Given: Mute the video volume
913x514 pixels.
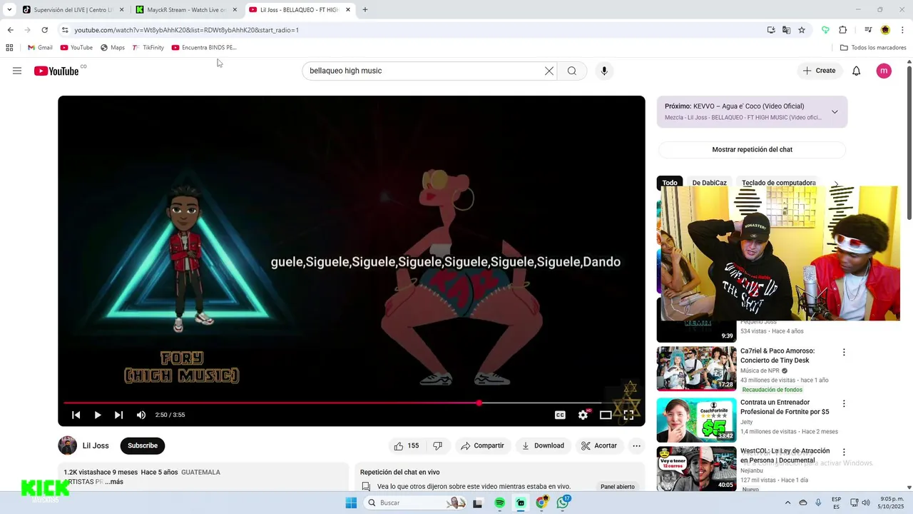Looking at the screenshot, I should click(x=141, y=415).
